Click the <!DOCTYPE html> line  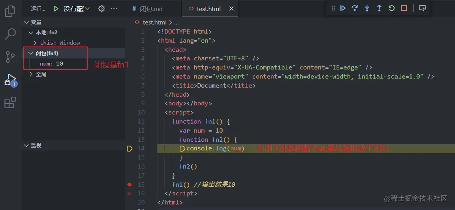[x=184, y=31]
